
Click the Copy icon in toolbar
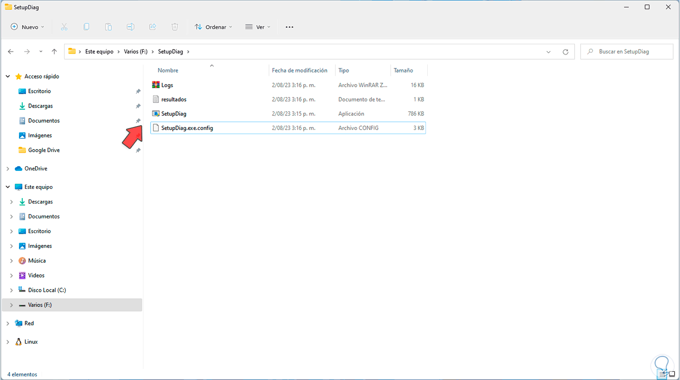(x=86, y=27)
